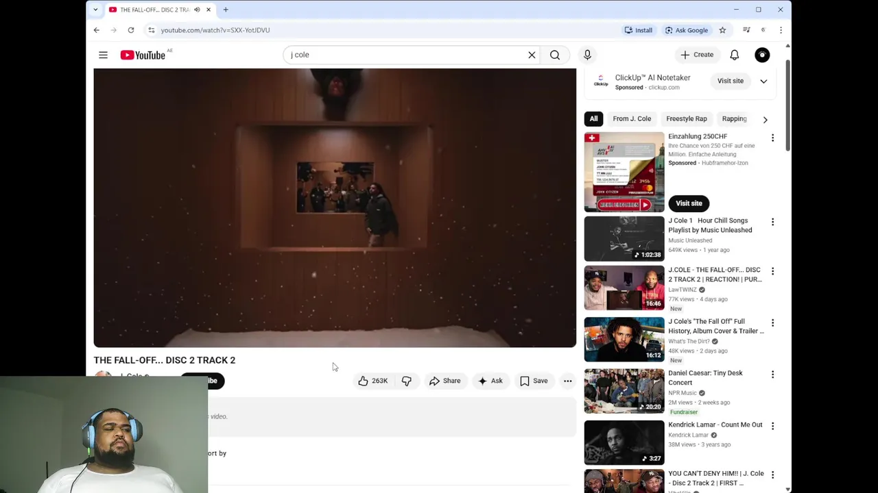Open the notifications bell

pyautogui.click(x=735, y=55)
